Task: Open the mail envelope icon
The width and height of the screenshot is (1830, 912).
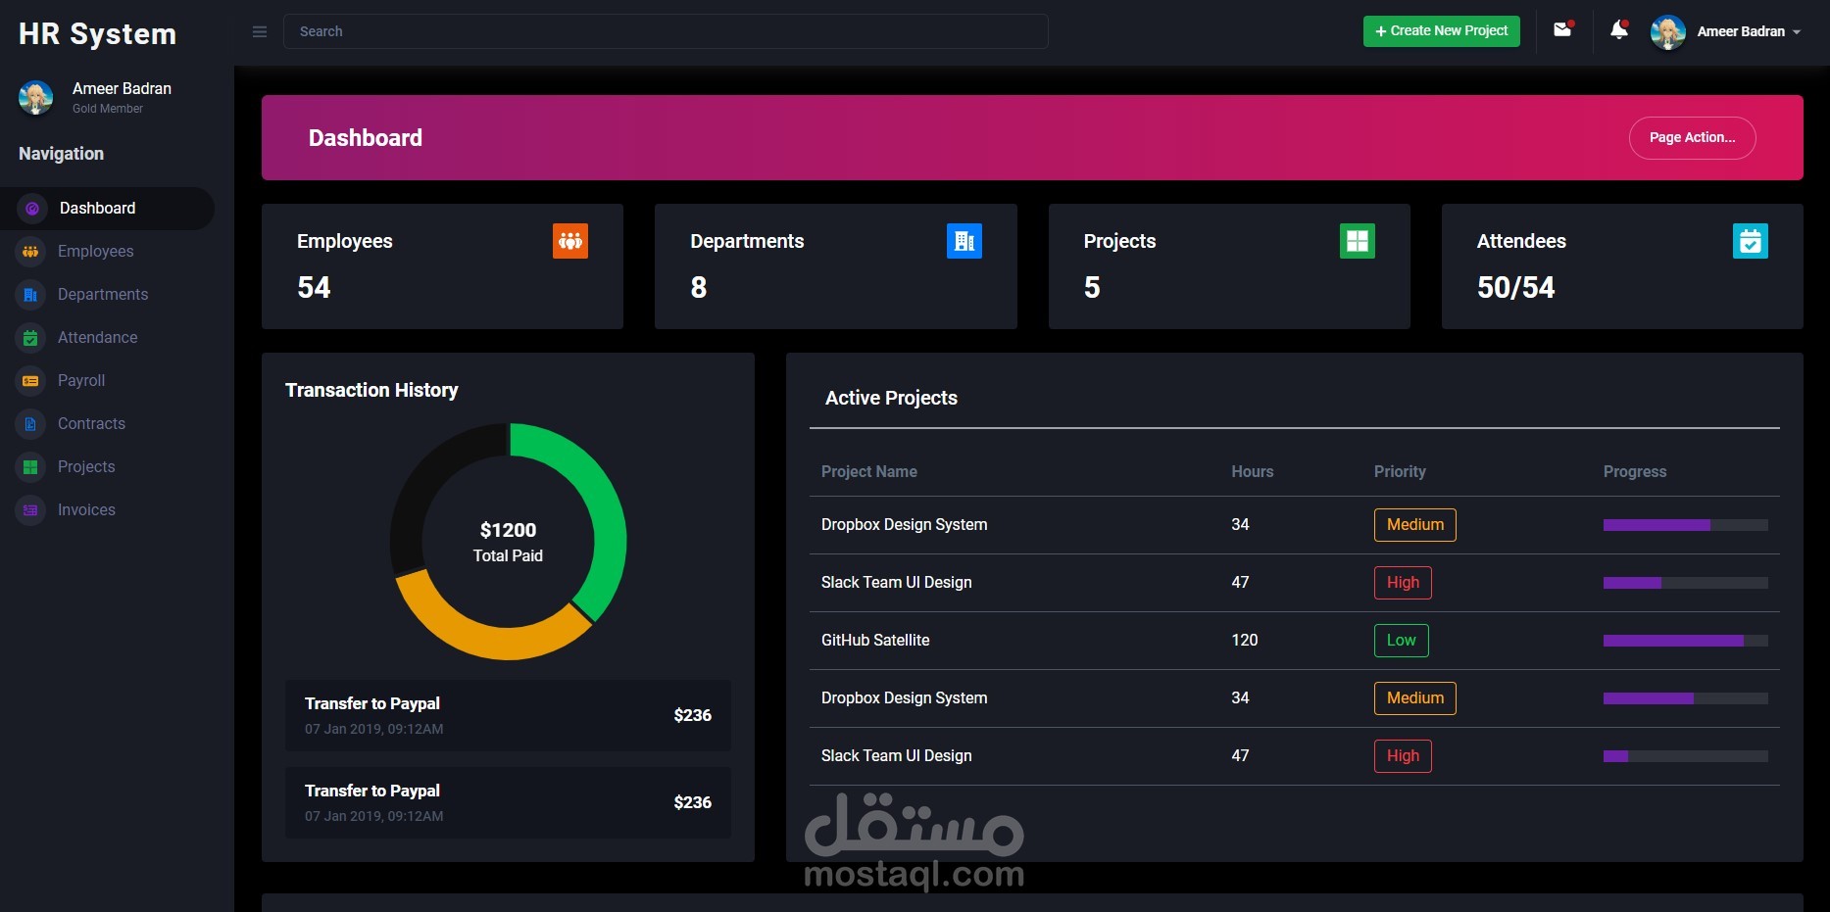Action: pyautogui.click(x=1562, y=30)
